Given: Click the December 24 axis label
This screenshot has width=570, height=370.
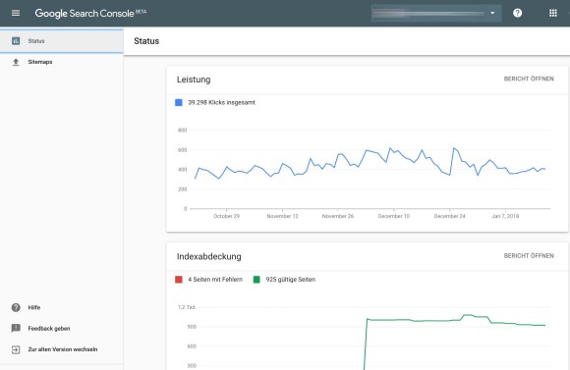Looking at the screenshot, I should click(450, 216).
